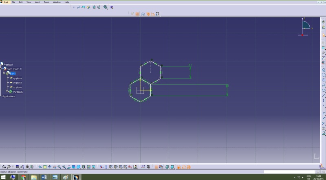Select Product1 in the specification tree
Screen dimensions: 326x180
tap(8, 65)
